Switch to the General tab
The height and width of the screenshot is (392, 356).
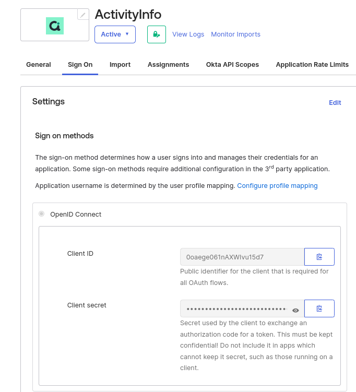[x=39, y=65]
